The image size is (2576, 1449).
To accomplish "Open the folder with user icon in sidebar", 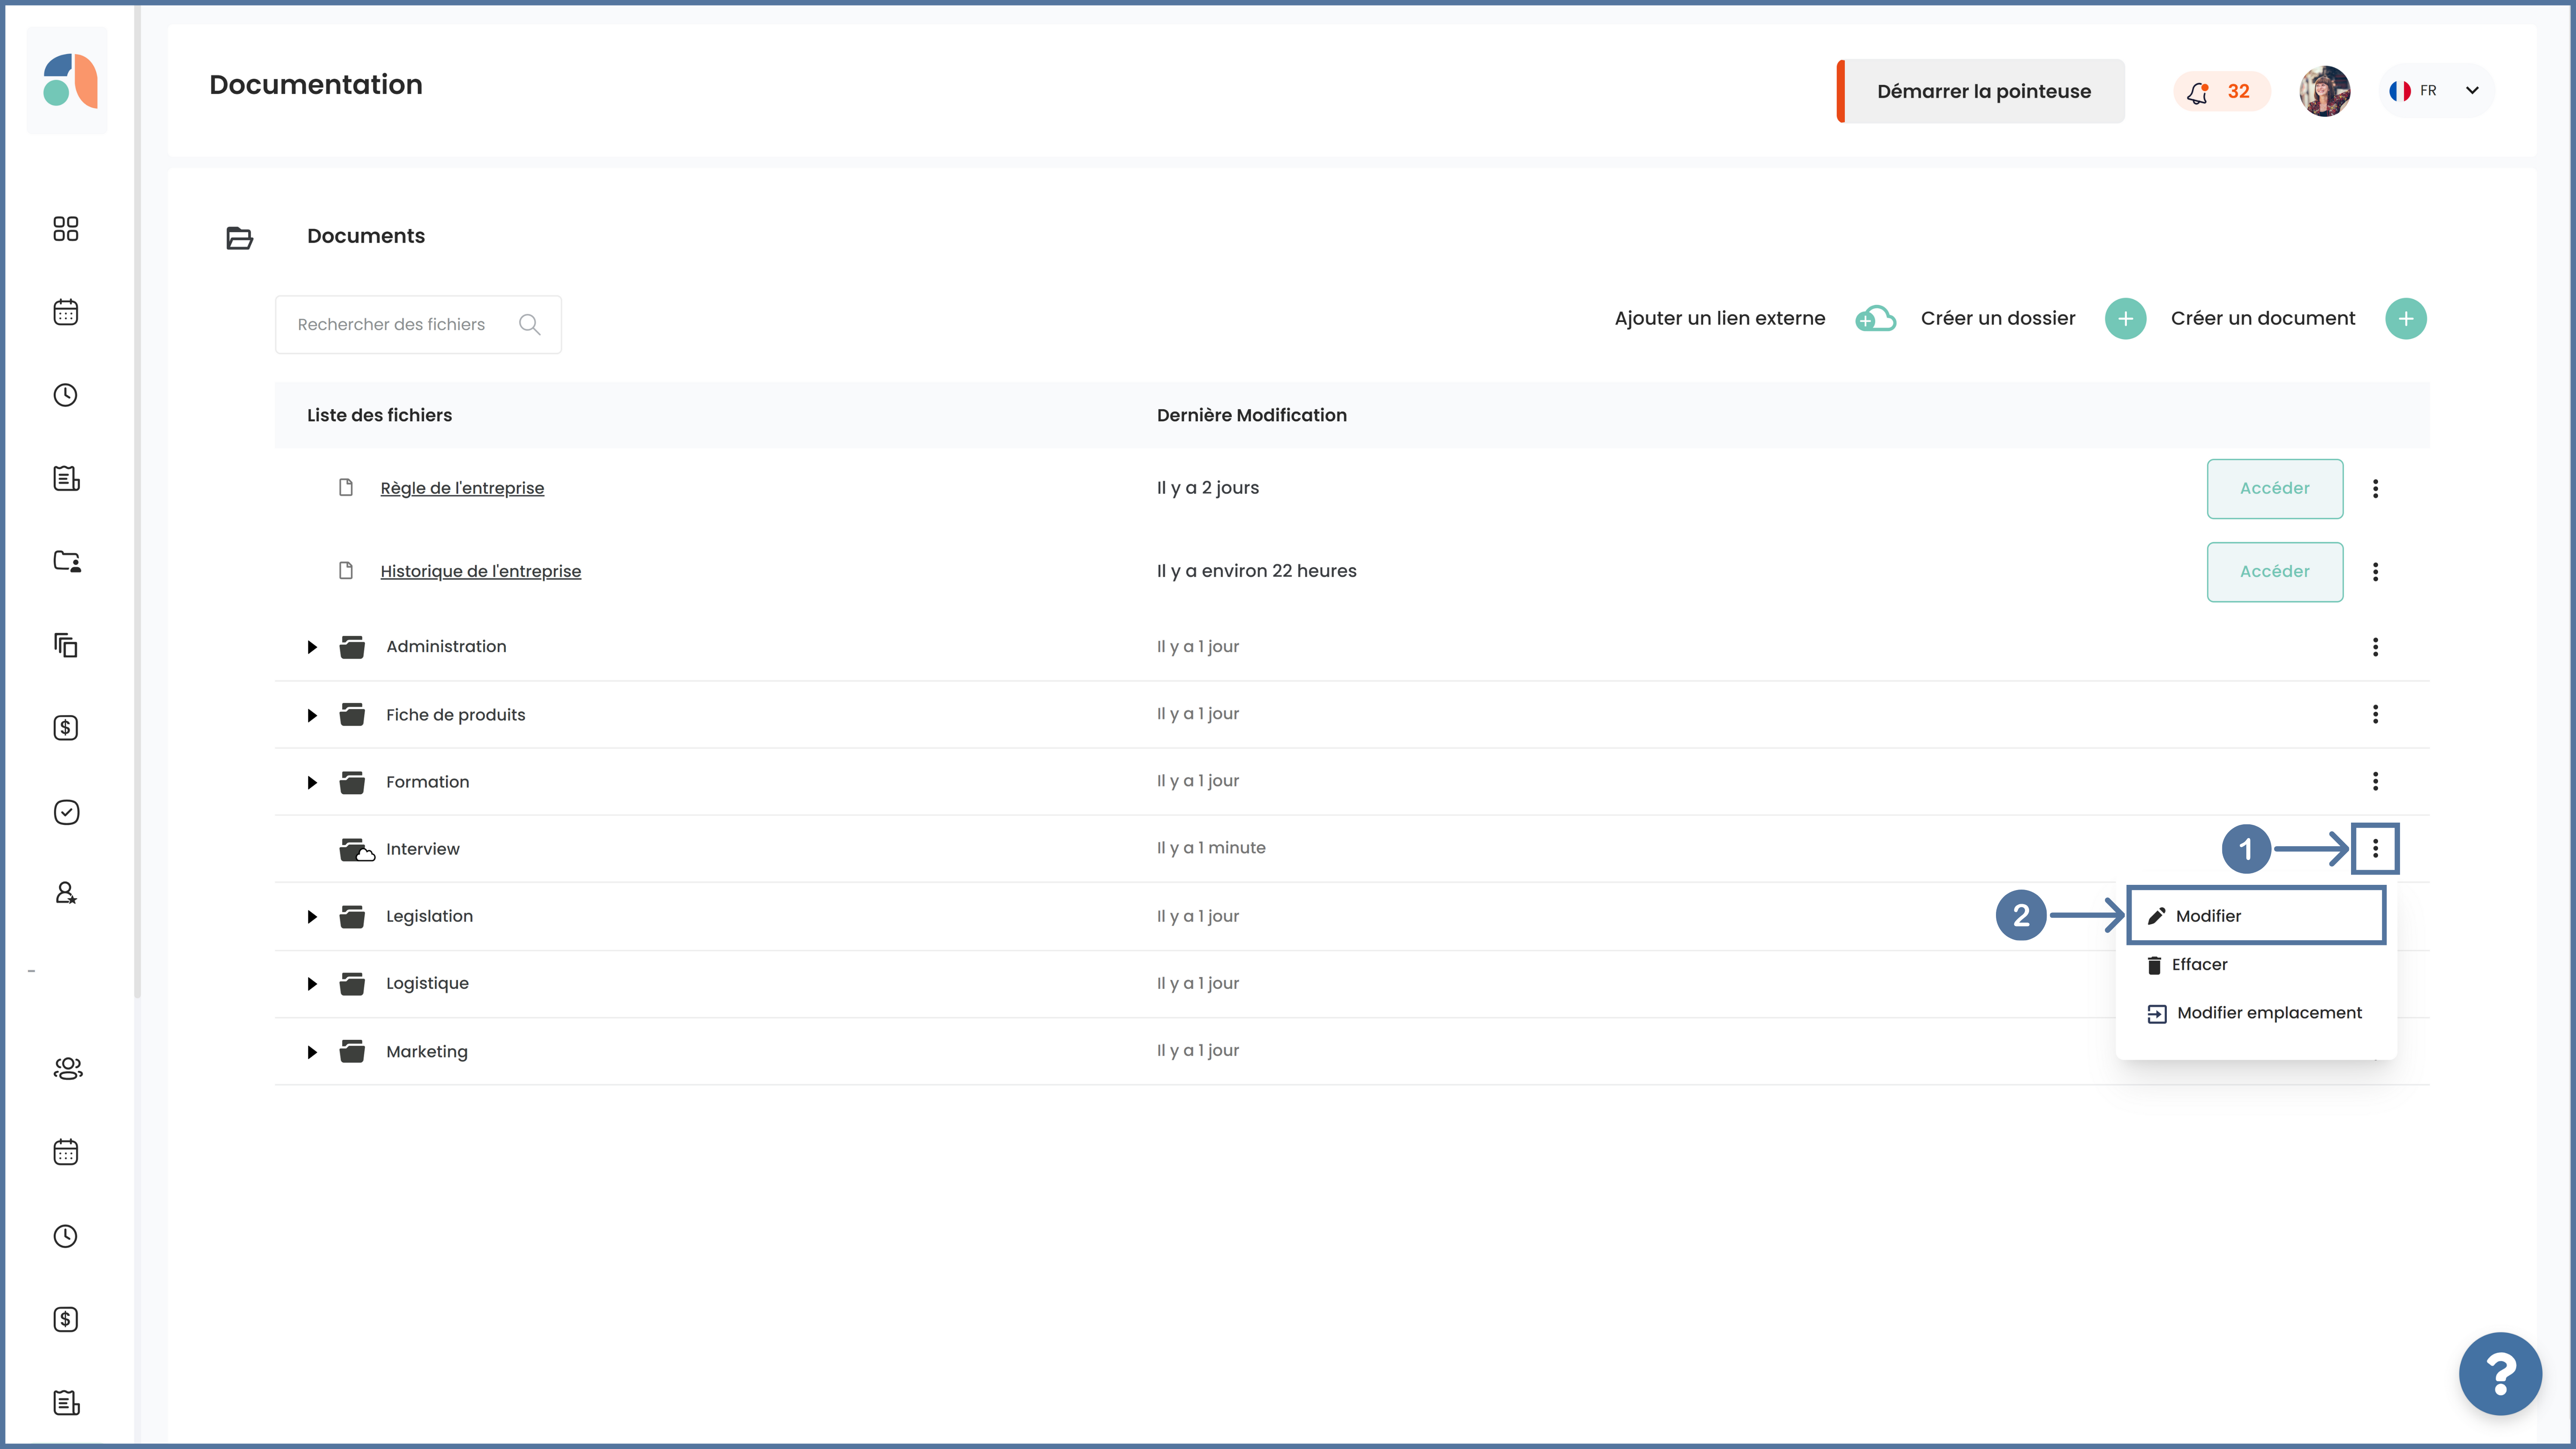I will coord(67,561).
